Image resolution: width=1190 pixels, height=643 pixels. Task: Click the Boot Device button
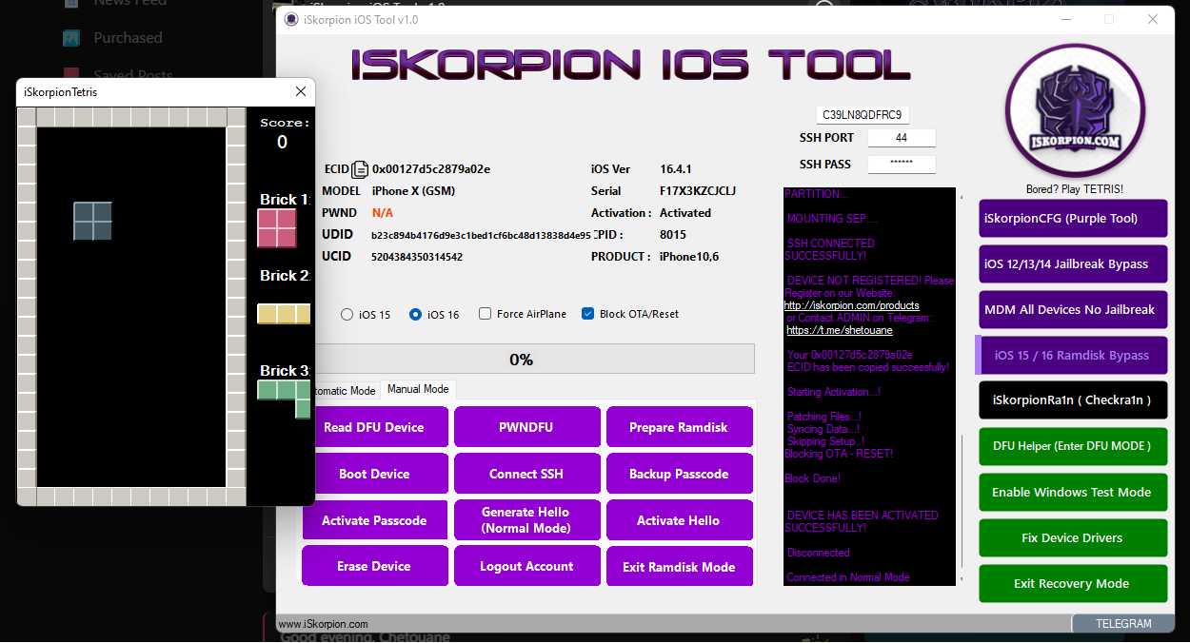[374, 474]
